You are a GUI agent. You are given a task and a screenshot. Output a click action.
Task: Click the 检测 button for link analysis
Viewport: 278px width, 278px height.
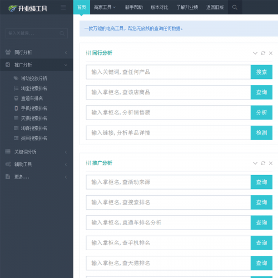pyautogui.click(x=261, y=133)
